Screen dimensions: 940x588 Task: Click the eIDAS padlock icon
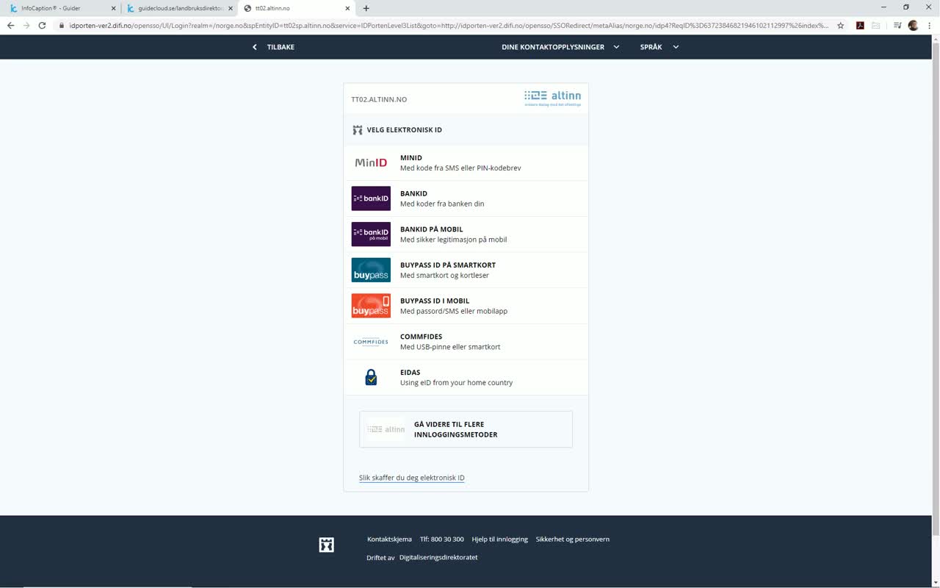(371, 377)
